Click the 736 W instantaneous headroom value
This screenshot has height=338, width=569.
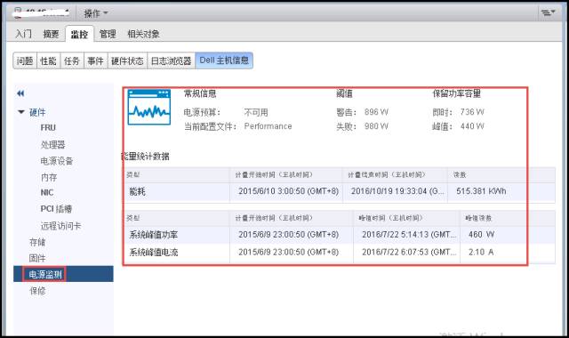pyautogui.click(x=472, y=112)
